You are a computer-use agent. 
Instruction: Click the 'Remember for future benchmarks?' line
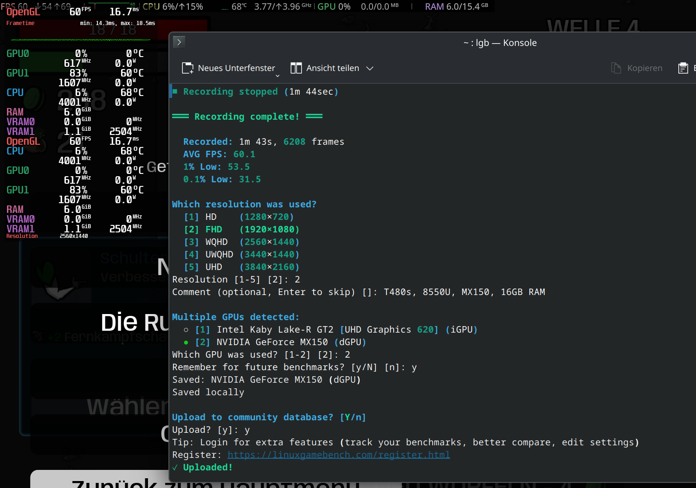click(x=295, y=367)
